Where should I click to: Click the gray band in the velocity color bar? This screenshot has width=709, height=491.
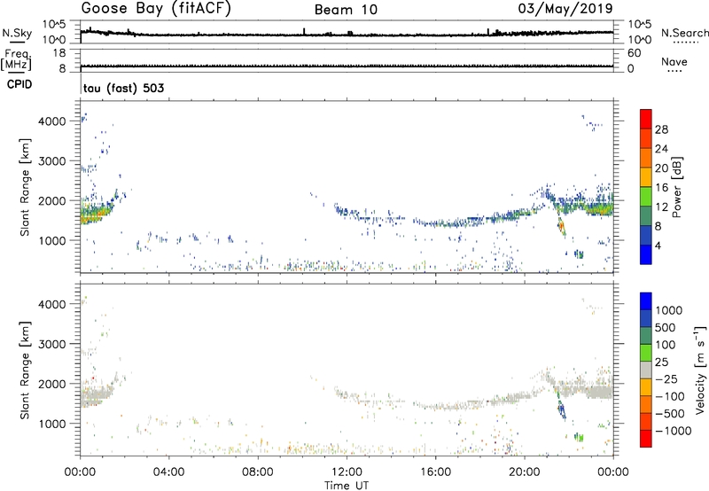point(646,370)
